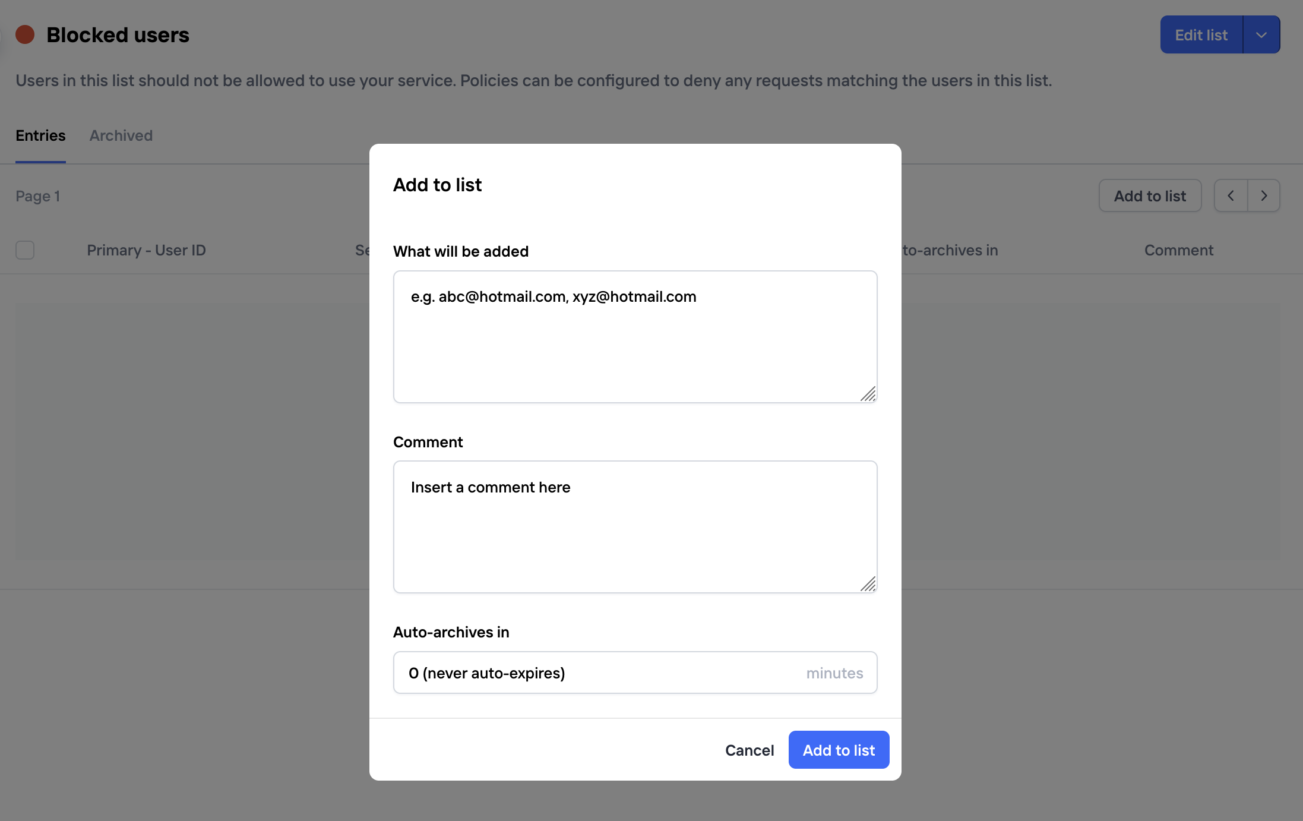This screenshot has height=821, width=1303.
Task: Focus the Insert a comment here field
Action: [634, 526]
